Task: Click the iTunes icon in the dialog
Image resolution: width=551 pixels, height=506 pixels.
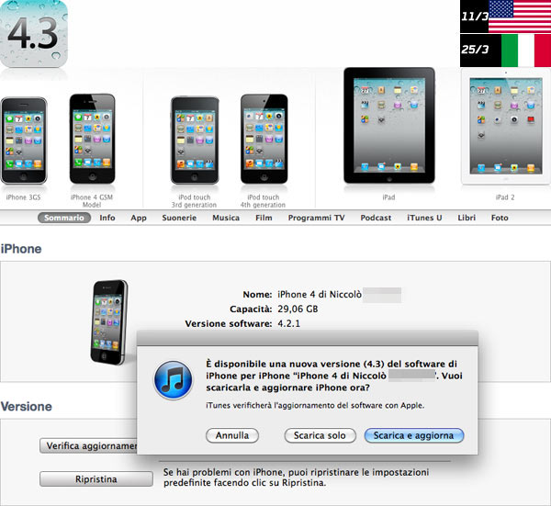Action: point(172,381)
